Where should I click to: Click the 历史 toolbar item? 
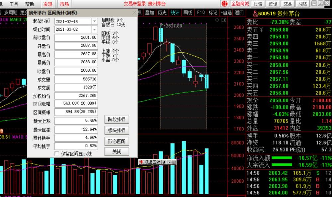(162, 13)
